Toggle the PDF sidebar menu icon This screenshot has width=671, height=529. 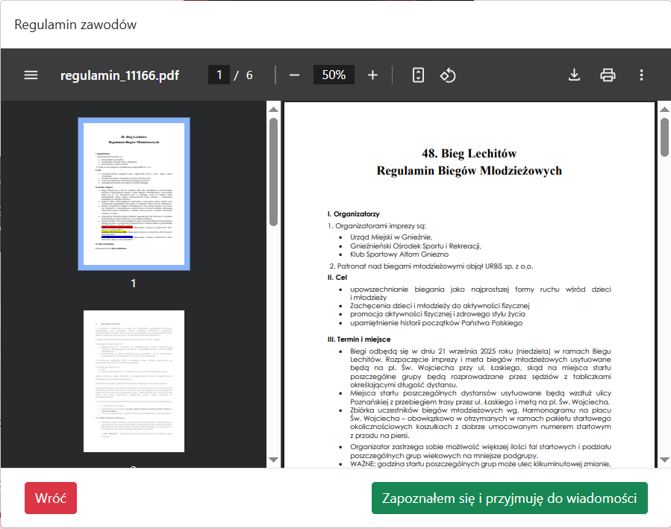[31, 75]
